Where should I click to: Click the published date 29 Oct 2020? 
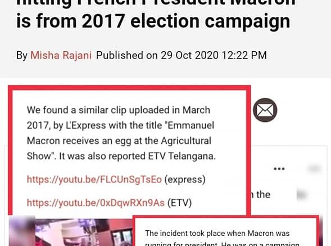click(x=189, y=56)
